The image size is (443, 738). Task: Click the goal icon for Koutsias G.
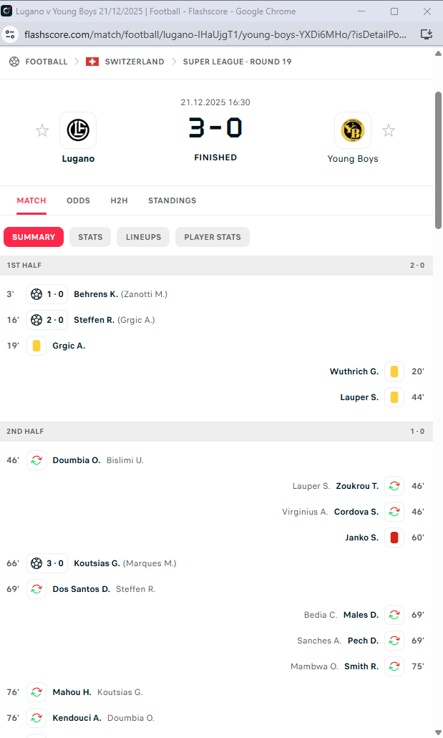36,563
